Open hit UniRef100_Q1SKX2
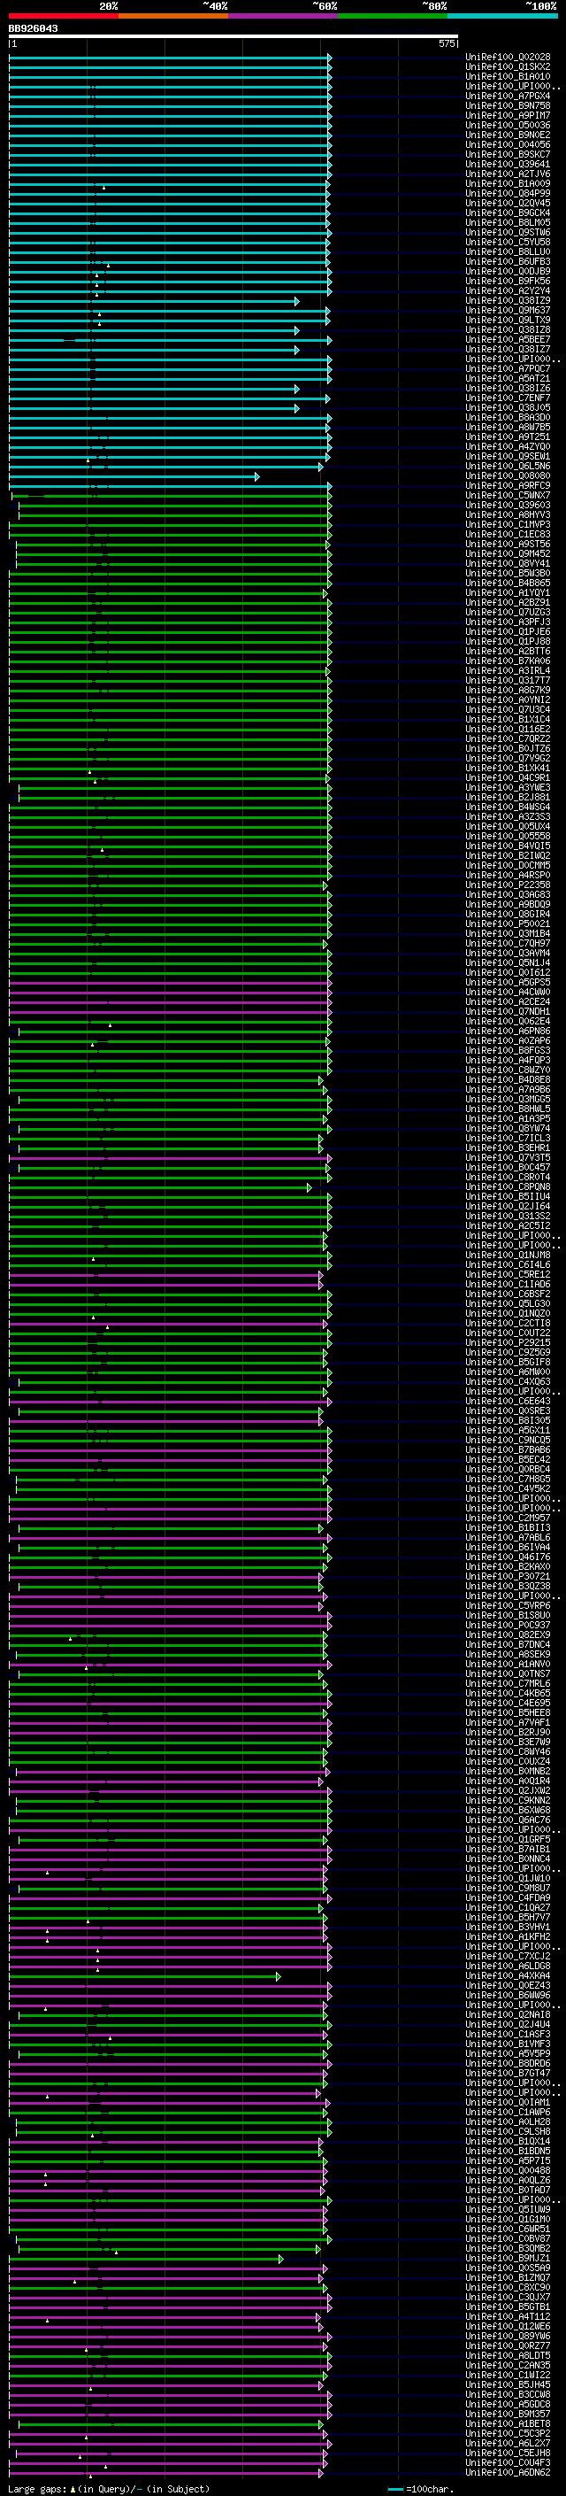 [x=508, y=68]
